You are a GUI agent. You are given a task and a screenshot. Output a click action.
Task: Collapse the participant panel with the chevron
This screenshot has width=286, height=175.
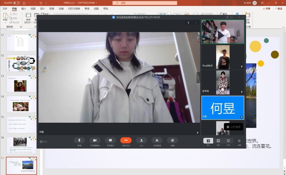[198, 78]
